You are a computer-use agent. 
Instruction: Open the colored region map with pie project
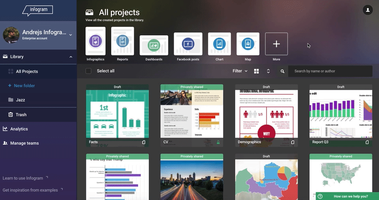[x=266, y=177]
